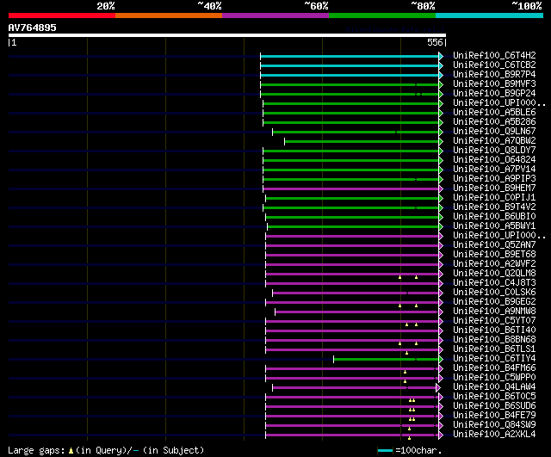Click arrowhead at end of C6T4H2 alignment

coord(441,56)
